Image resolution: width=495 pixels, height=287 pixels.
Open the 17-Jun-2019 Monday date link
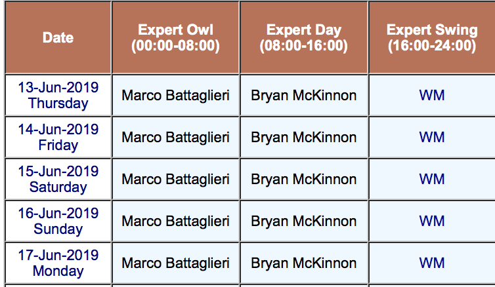[58, 263]
